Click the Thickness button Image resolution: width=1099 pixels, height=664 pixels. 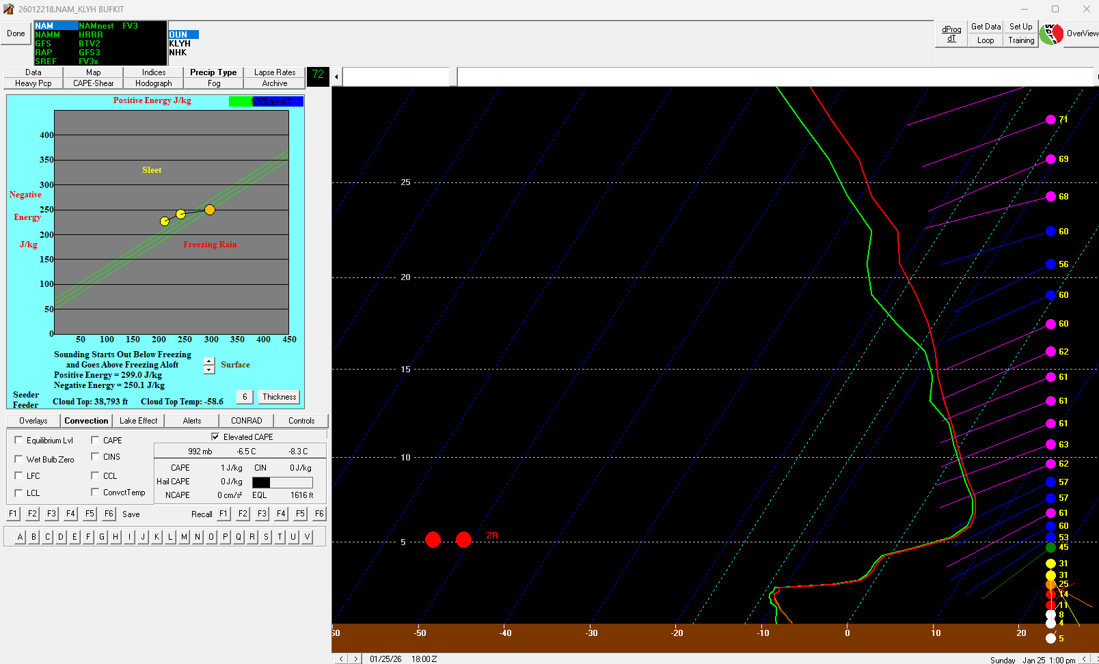[280, 397]
